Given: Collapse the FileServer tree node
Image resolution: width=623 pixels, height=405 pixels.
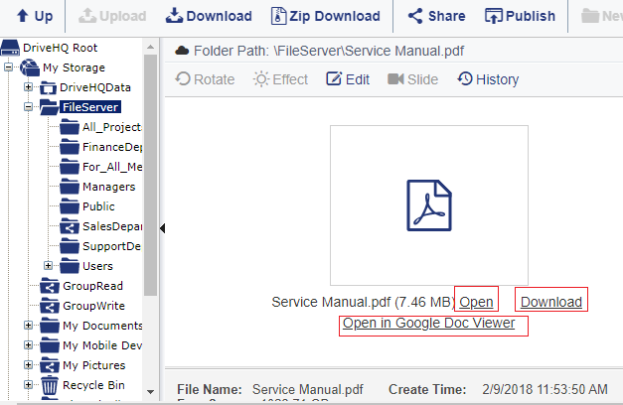Looking at the screenshot, I should tap(28, 107).
